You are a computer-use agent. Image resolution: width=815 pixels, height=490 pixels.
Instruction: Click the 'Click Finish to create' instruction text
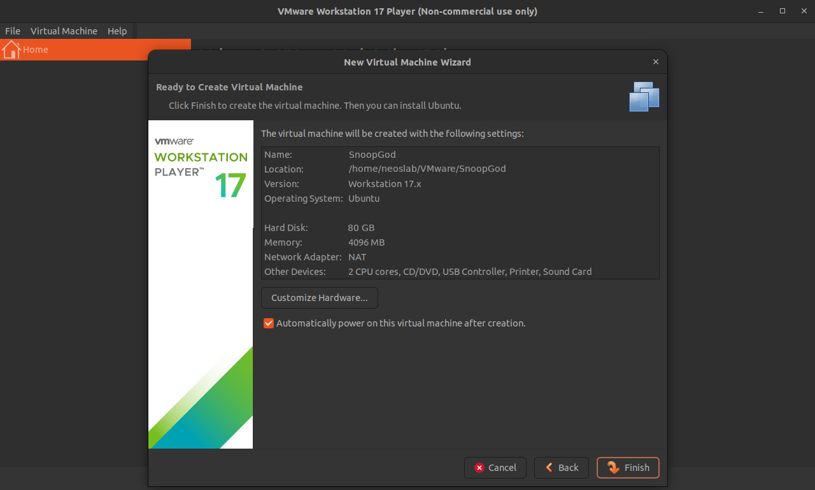coord(315,106)
